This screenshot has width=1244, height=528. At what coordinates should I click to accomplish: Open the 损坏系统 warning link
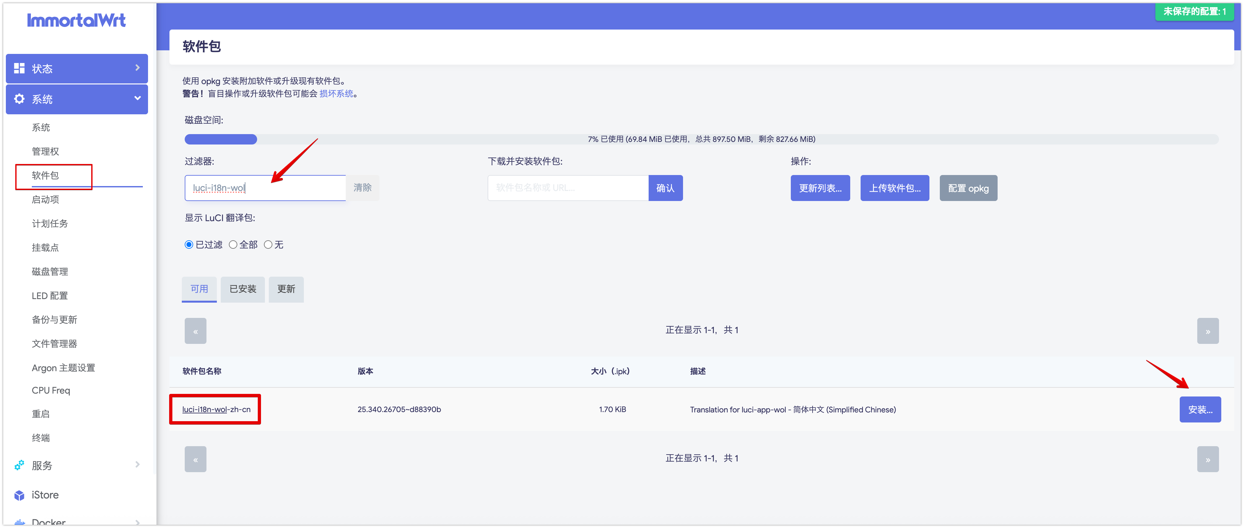pyautogui.click(x=336, y=94)
